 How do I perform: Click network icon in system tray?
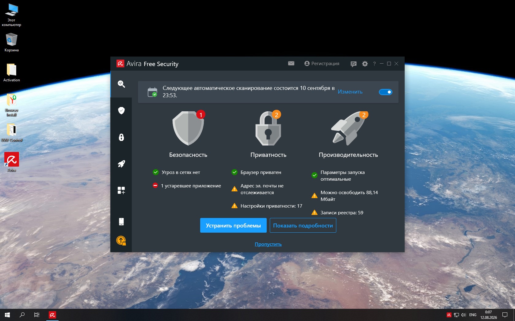point(456,315)
